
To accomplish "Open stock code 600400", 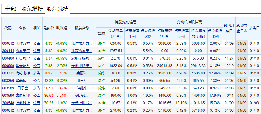I will 8,58.
